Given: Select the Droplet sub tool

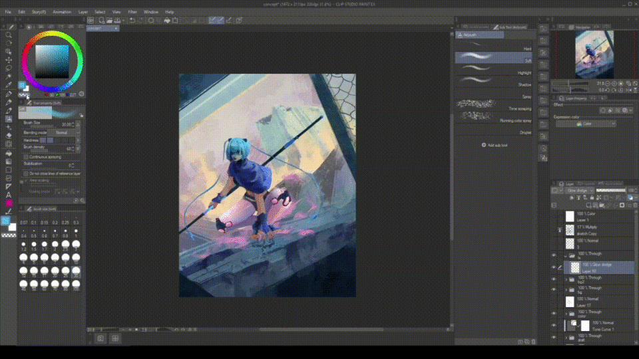Looking at the screenshot, I should point(493,130).
